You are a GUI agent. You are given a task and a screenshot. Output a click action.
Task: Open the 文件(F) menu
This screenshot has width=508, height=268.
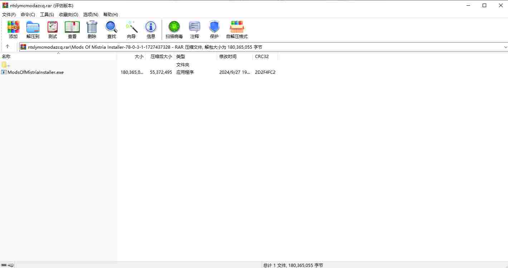click(x=9, y=14)
